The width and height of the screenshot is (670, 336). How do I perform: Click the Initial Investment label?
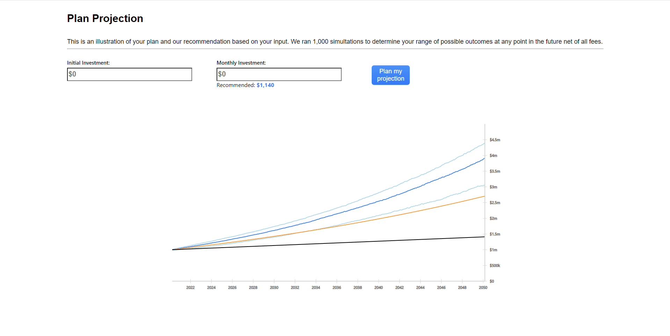(88, 63)
